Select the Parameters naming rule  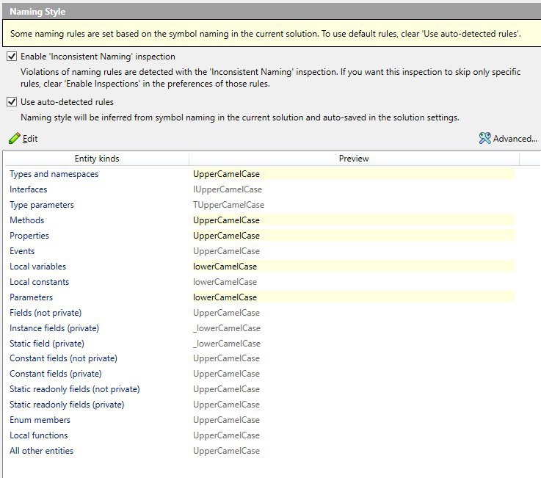tap(32, 297)
